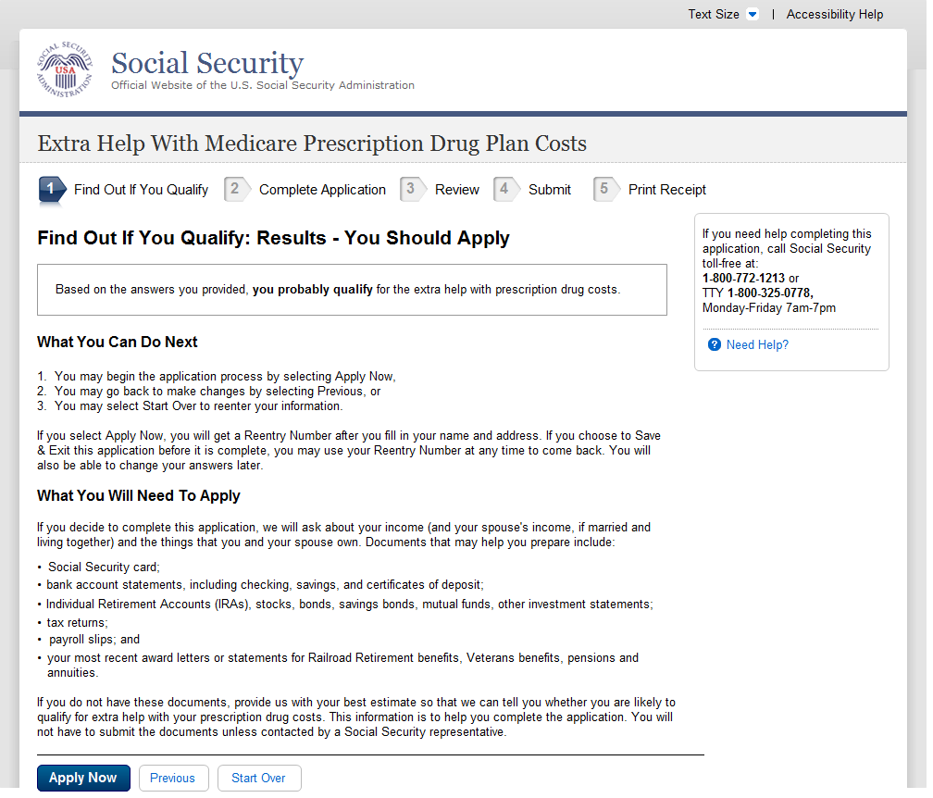
Task: Click the step 4 number badge
Action: pos(504,190)
